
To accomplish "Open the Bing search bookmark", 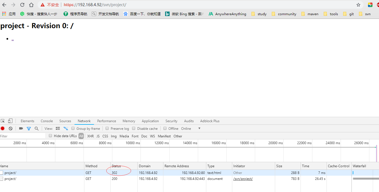I will coord(184,14).
